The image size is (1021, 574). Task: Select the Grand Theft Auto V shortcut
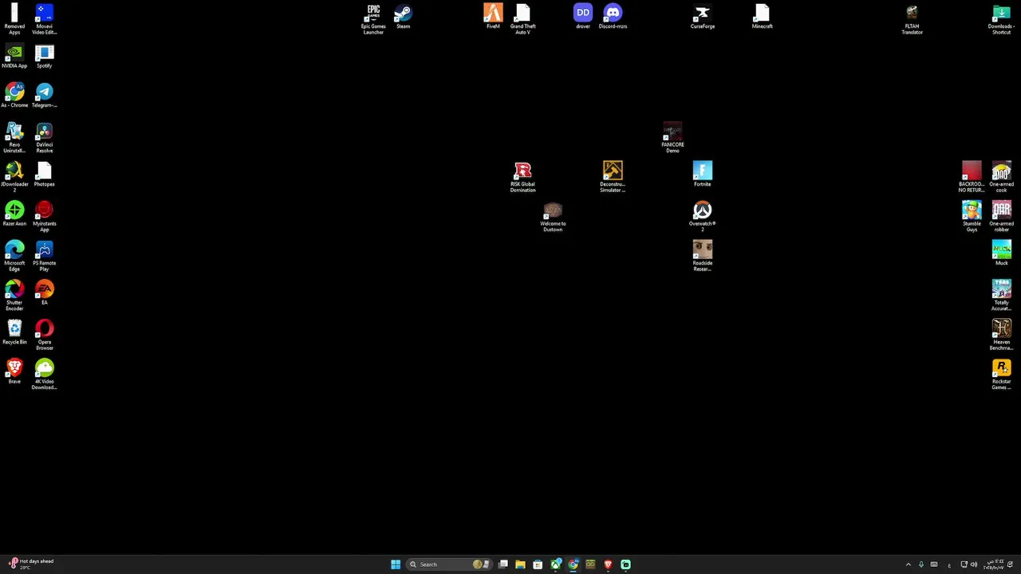[522, 19]
